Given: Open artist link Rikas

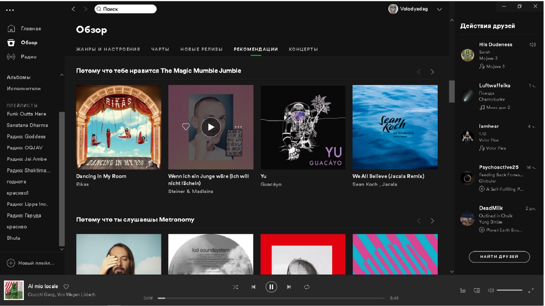Looking at the screenshot, I should click(83, 184).
